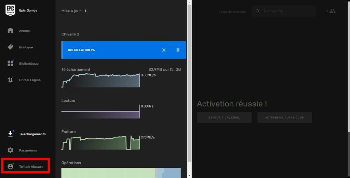
Task: Click the Téléchargements download arrow icon
Action: coord(10,134)
